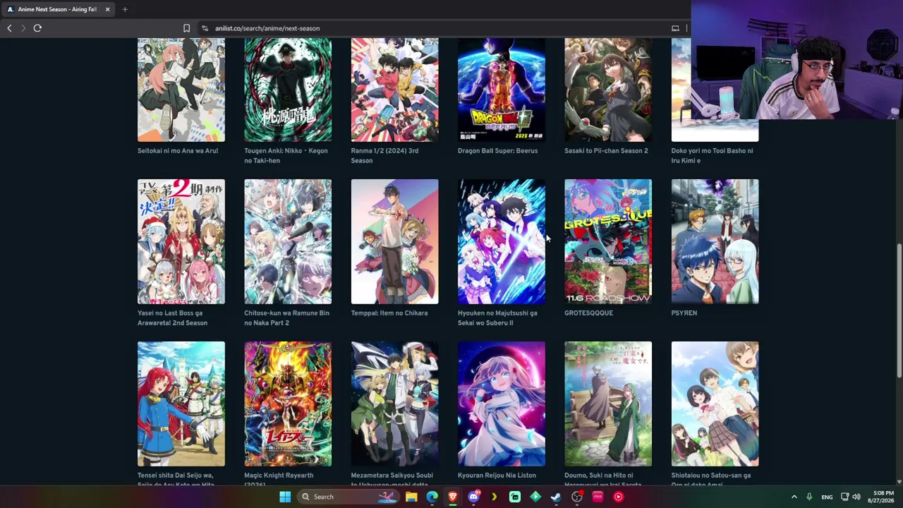Open the Windows Start menu
The width and height of the screenshot is (903, 508).
(285, 497)
